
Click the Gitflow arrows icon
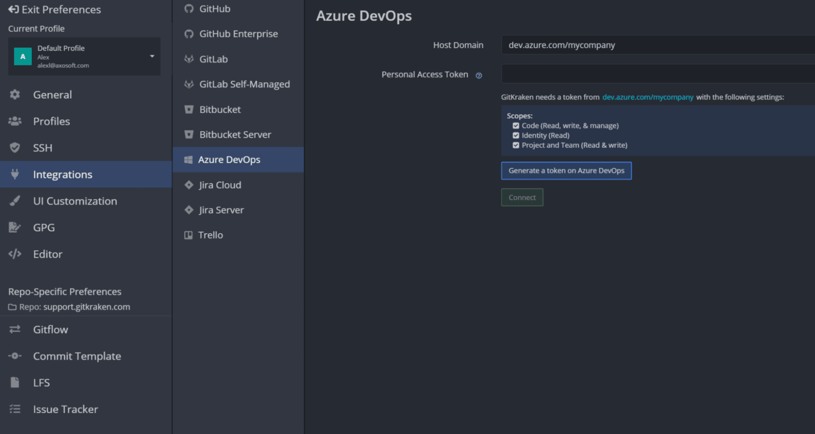tap(15, 329)
